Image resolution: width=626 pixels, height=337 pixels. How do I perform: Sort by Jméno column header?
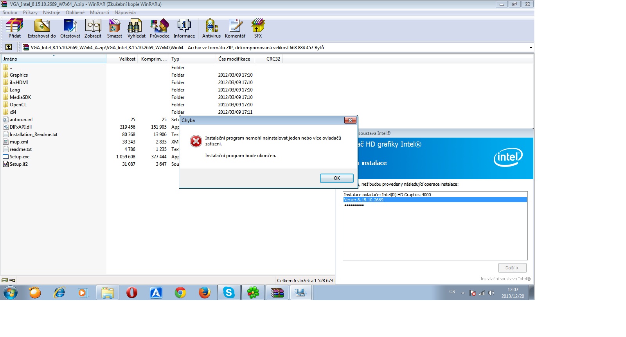tap(54, 59)
